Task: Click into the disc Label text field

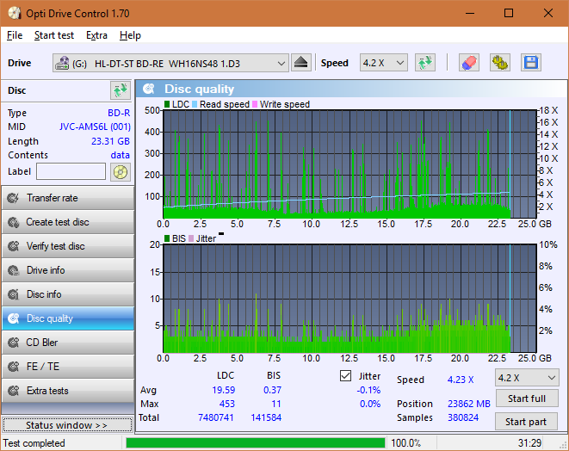Action: [71, 171]
